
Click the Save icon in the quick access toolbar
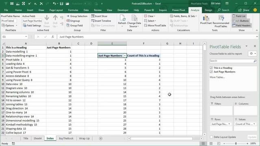[61, 4]
